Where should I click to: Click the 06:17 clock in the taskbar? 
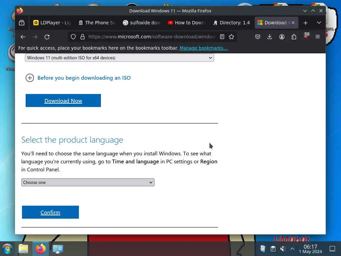[x=310, y=249]
